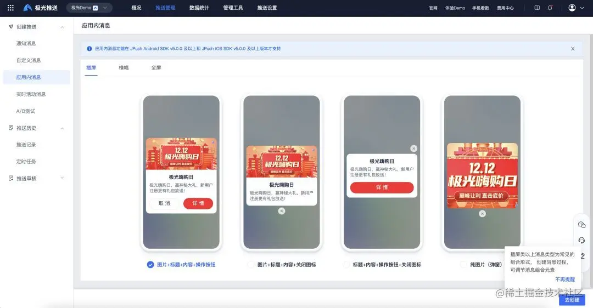Screen dimensions: 593x308
Task: Open the customer service headset icon
Action: point(581,240)
